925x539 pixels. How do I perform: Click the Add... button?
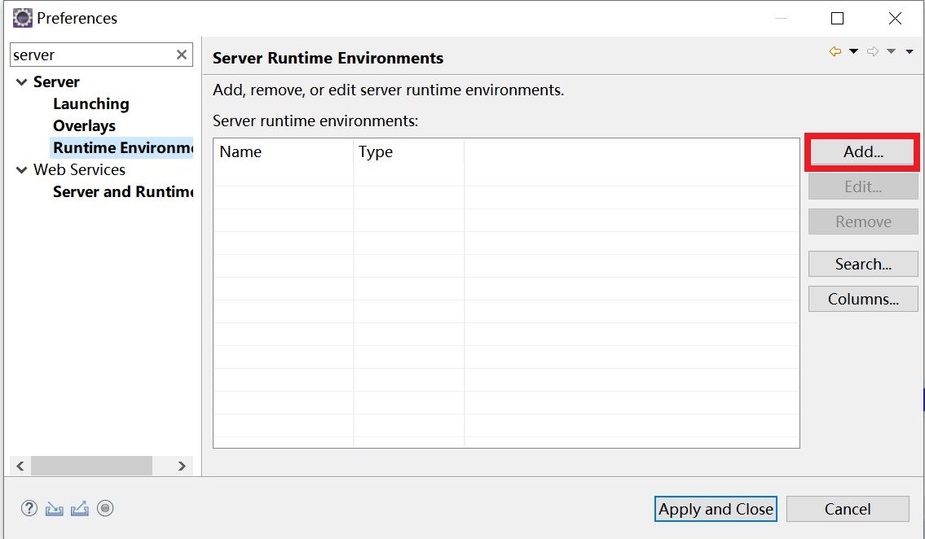pos(863,152)
